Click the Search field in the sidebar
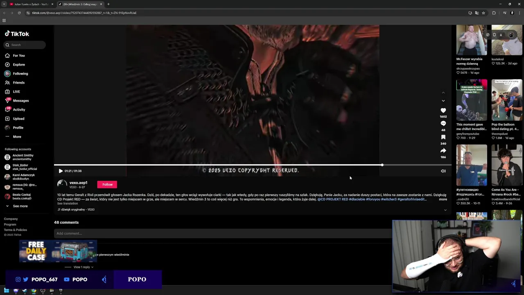Image resolution: width=524 pixels, height=295 pixels. (25, 45)
